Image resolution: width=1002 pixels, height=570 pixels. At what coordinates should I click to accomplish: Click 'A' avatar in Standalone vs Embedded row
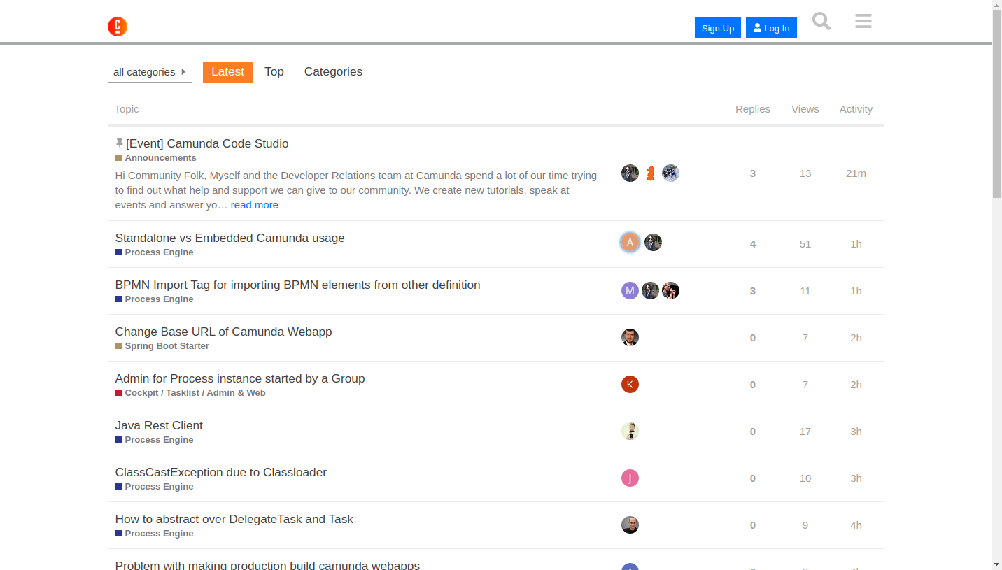pos(630,243)
